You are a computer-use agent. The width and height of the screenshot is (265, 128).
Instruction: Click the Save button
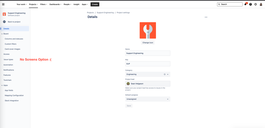pos(129,106)
